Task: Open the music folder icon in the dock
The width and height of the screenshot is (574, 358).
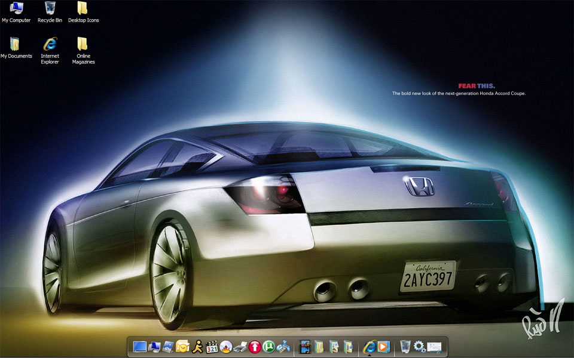Action: point(348,347)
